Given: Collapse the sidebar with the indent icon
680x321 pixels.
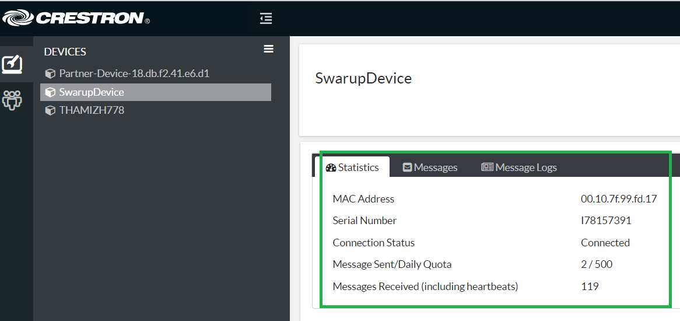Looking at the screenshot, I should coord(266,18).
